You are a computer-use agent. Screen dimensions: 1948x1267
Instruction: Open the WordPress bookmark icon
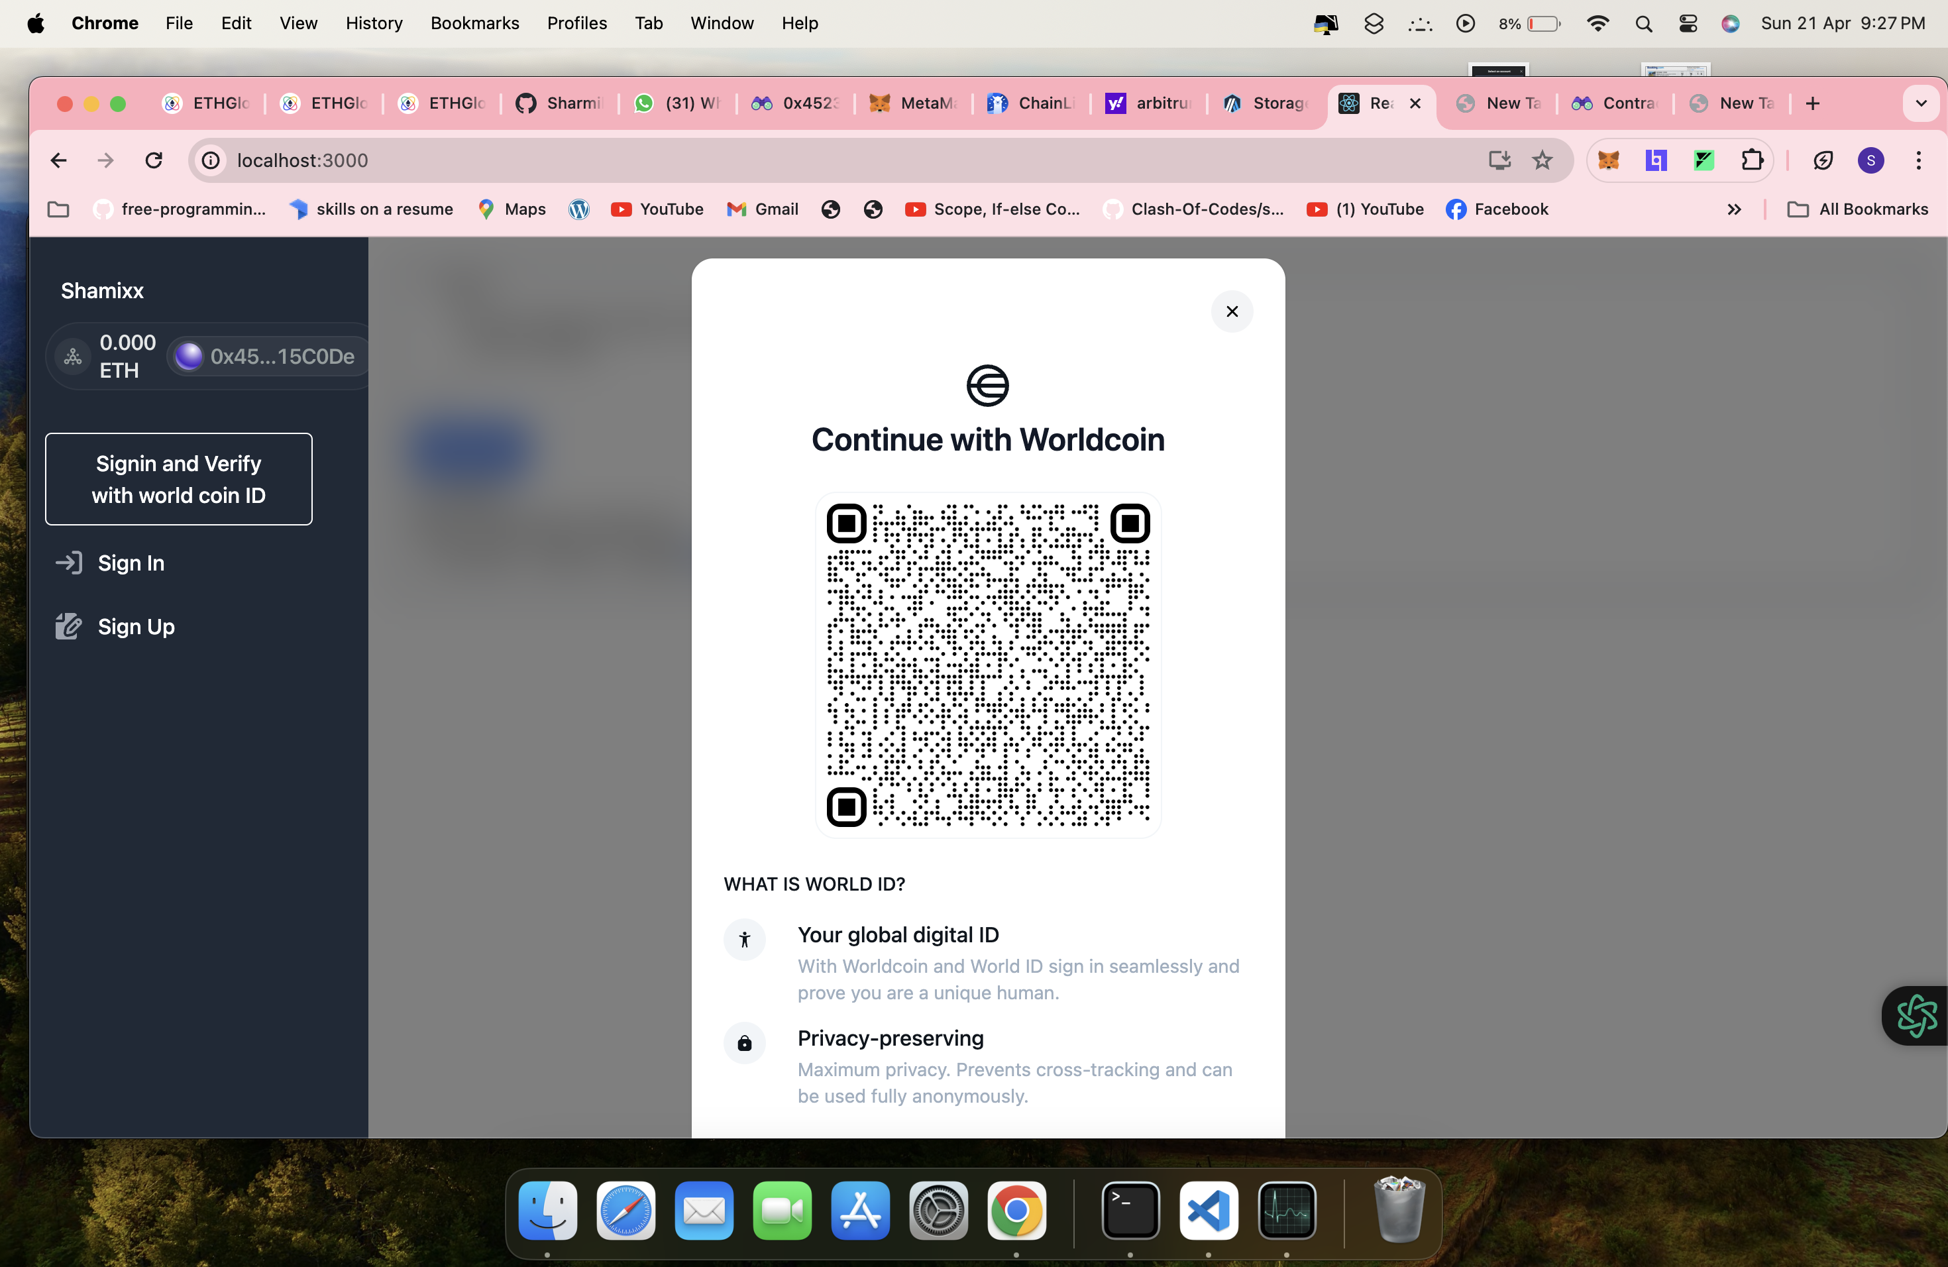pos(578,209)
